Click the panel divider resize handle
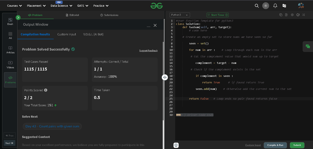Screen dimensions: 313x149 (x=165, y=77)
